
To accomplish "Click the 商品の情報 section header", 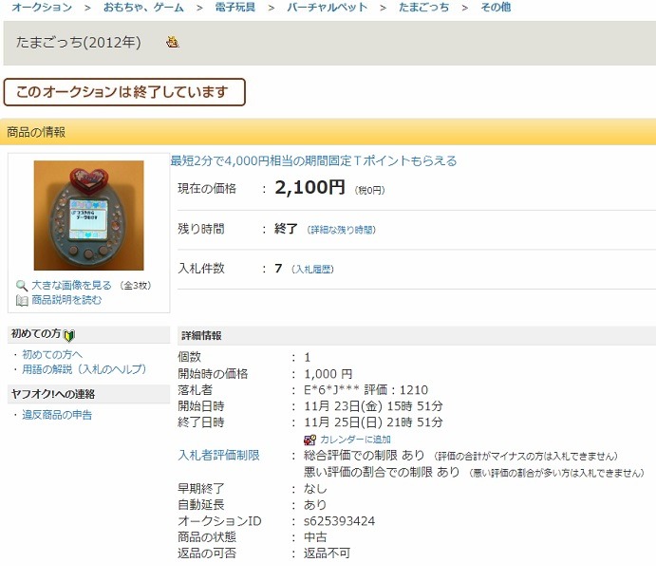I will [328, 132].
